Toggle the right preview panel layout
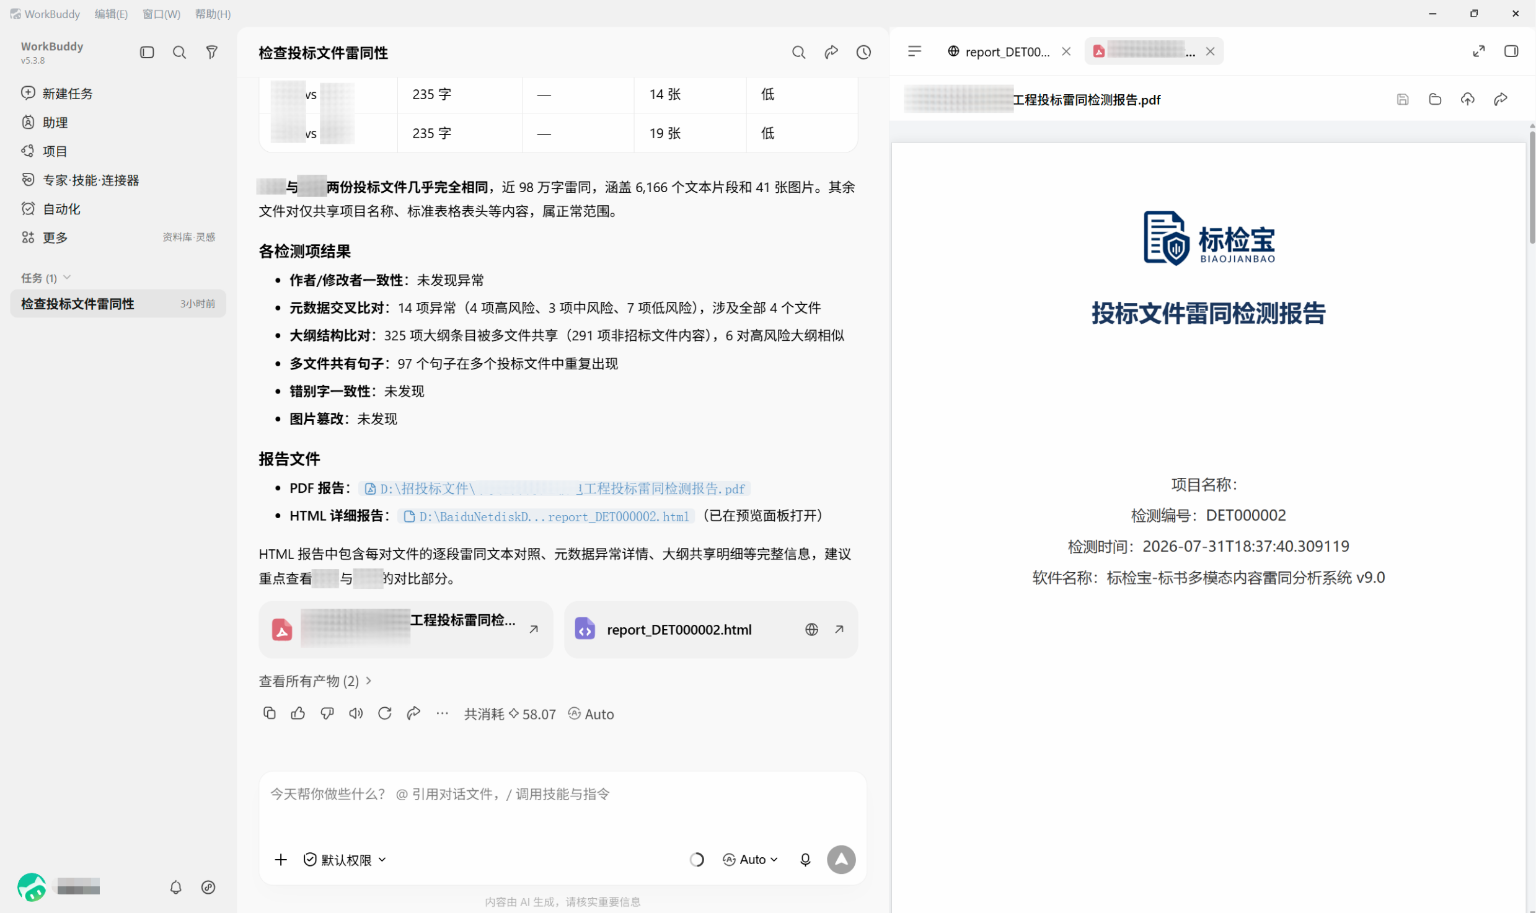 point(1511,51)
